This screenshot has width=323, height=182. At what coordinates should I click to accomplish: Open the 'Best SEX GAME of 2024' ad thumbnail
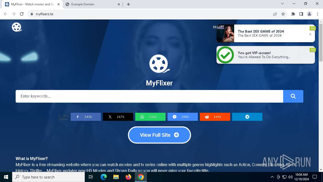click(225, 33)
